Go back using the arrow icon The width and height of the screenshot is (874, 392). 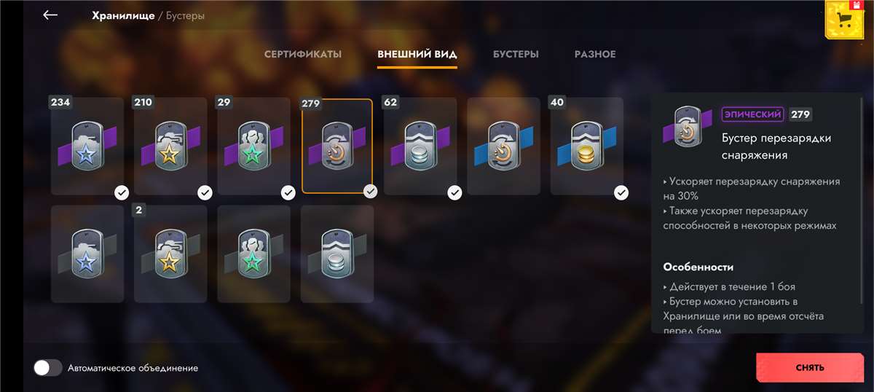point(50,15)
